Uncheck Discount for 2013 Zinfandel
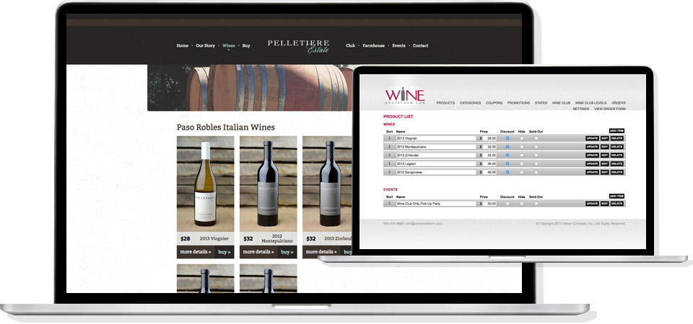The image size is (693, 324). click(507, 156)
